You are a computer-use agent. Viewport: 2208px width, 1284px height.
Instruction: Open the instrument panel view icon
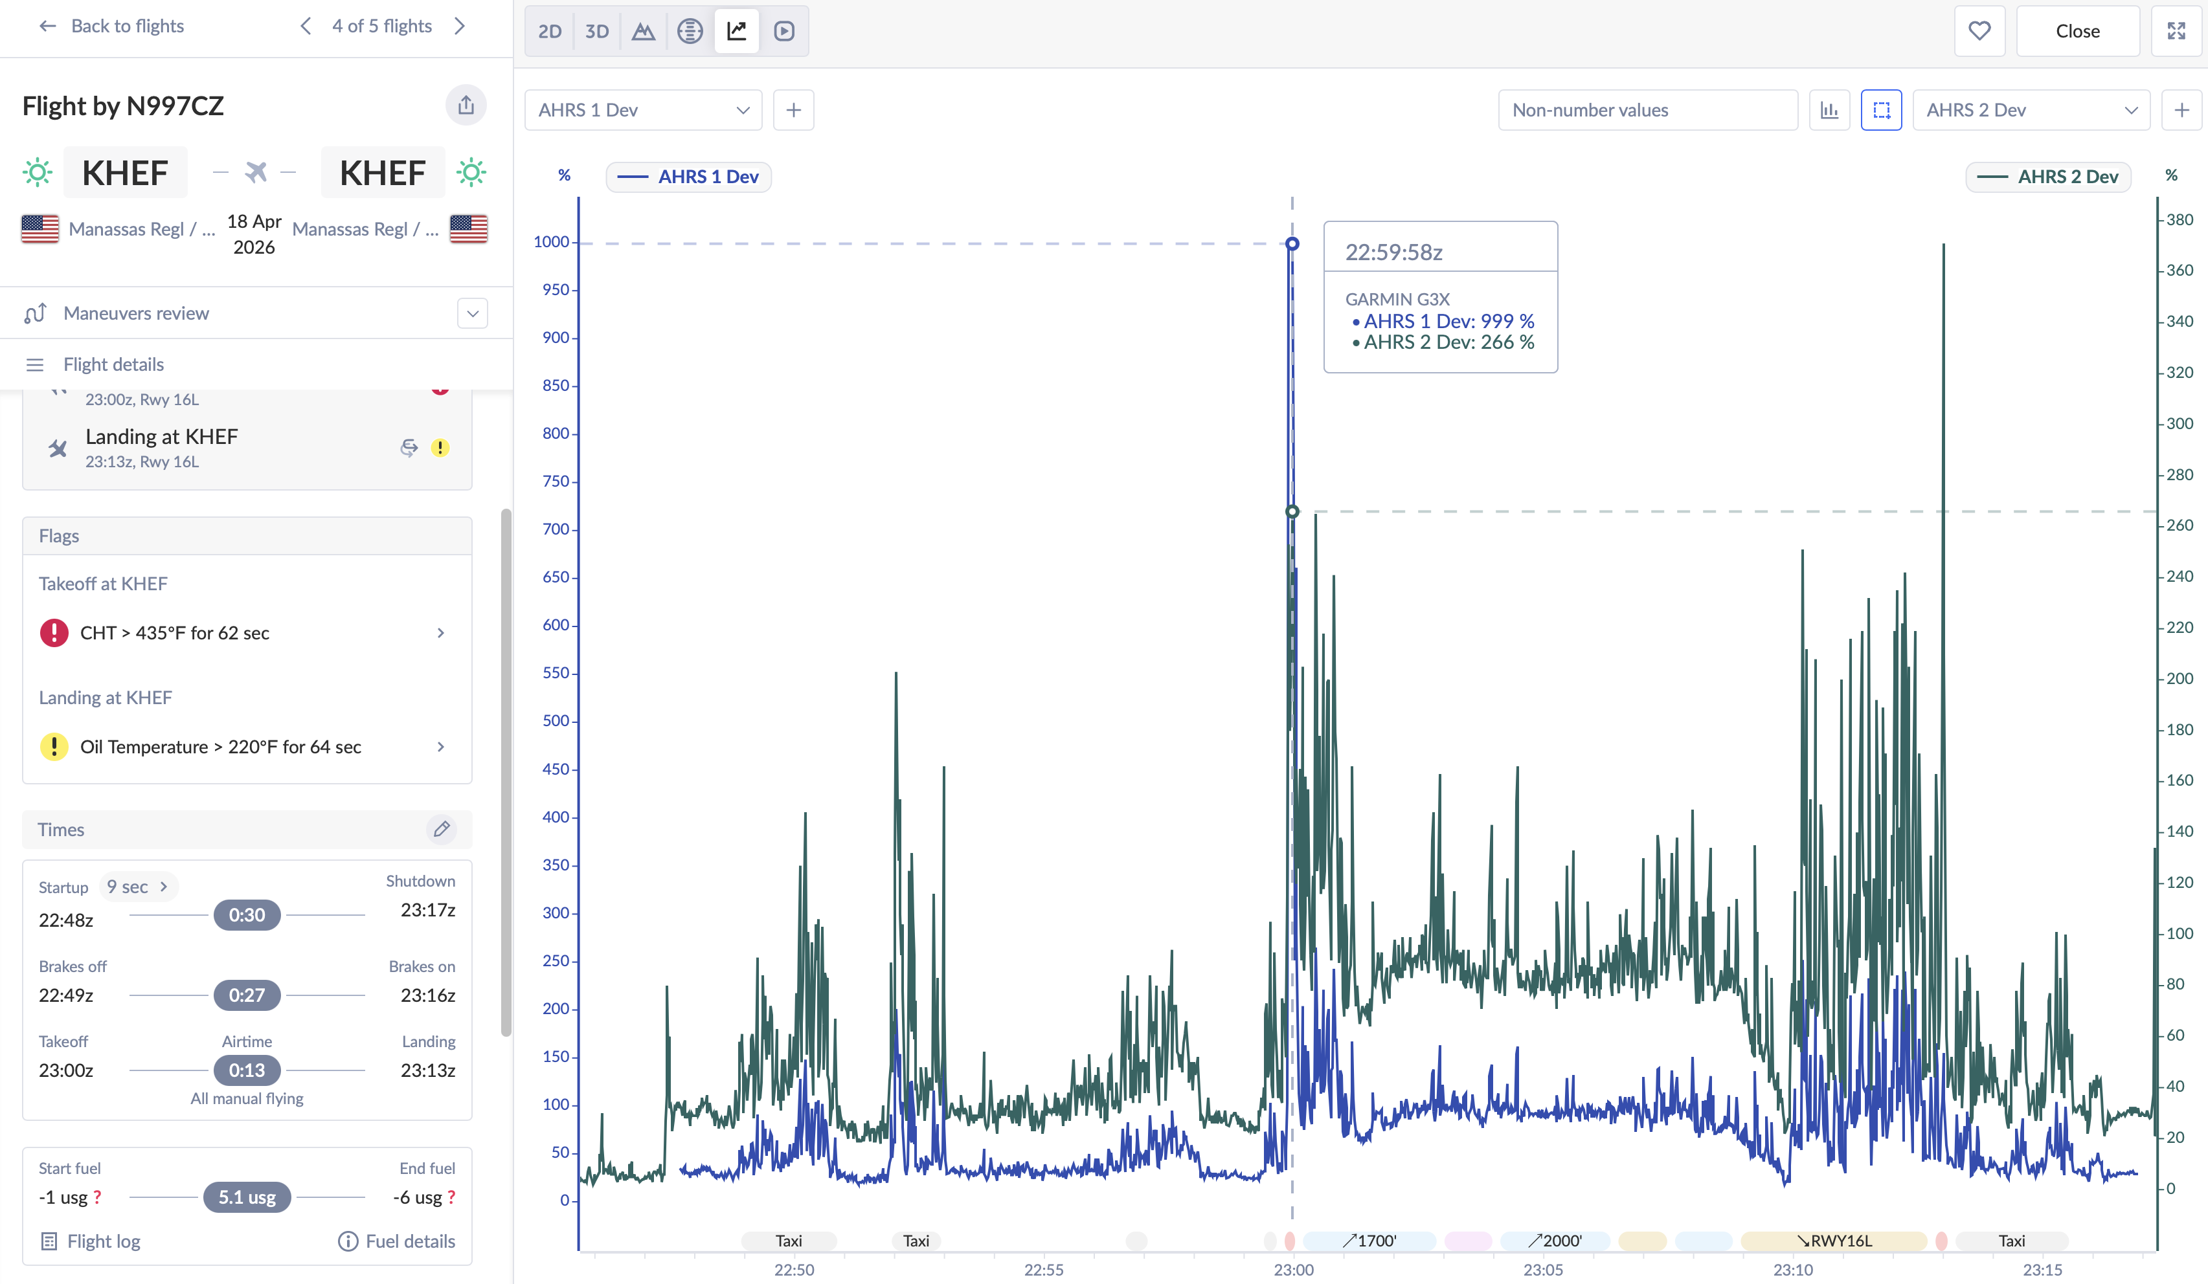(x=690, y=32)
